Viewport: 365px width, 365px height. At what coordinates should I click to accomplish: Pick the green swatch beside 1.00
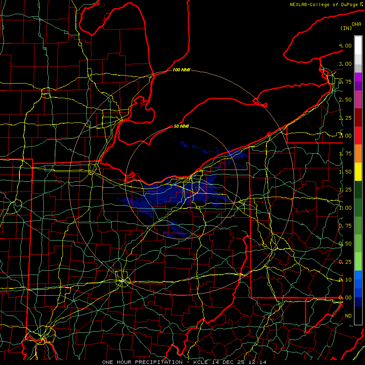pos(358,208)
